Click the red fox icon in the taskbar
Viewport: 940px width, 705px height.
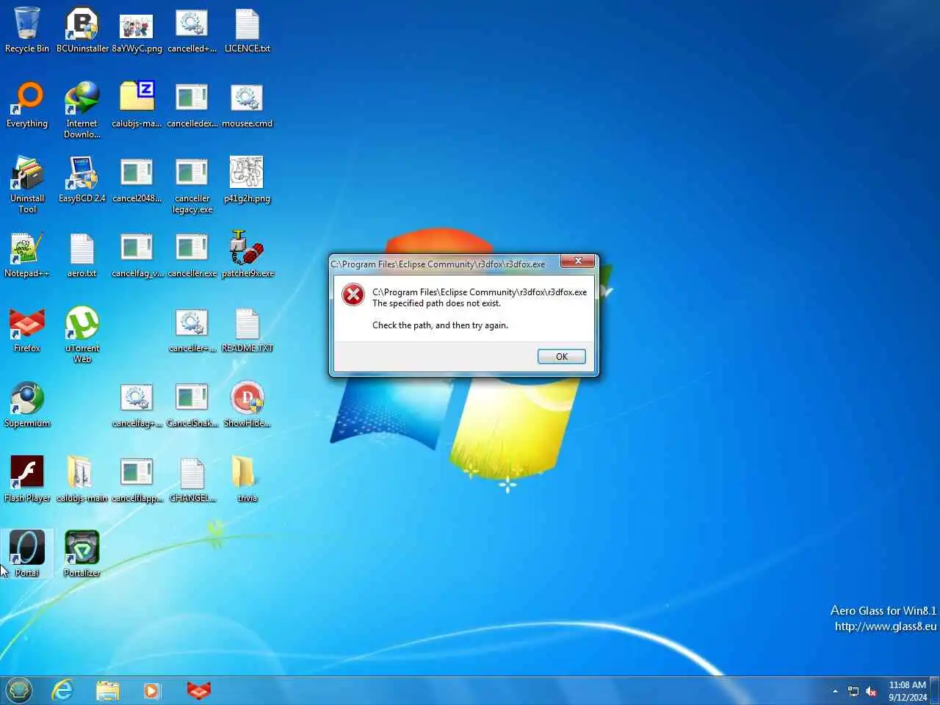[x=199, y=690]
